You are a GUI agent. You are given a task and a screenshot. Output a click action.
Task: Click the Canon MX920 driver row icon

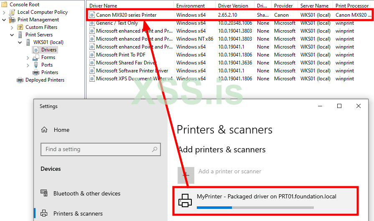(x=92, y=15)
